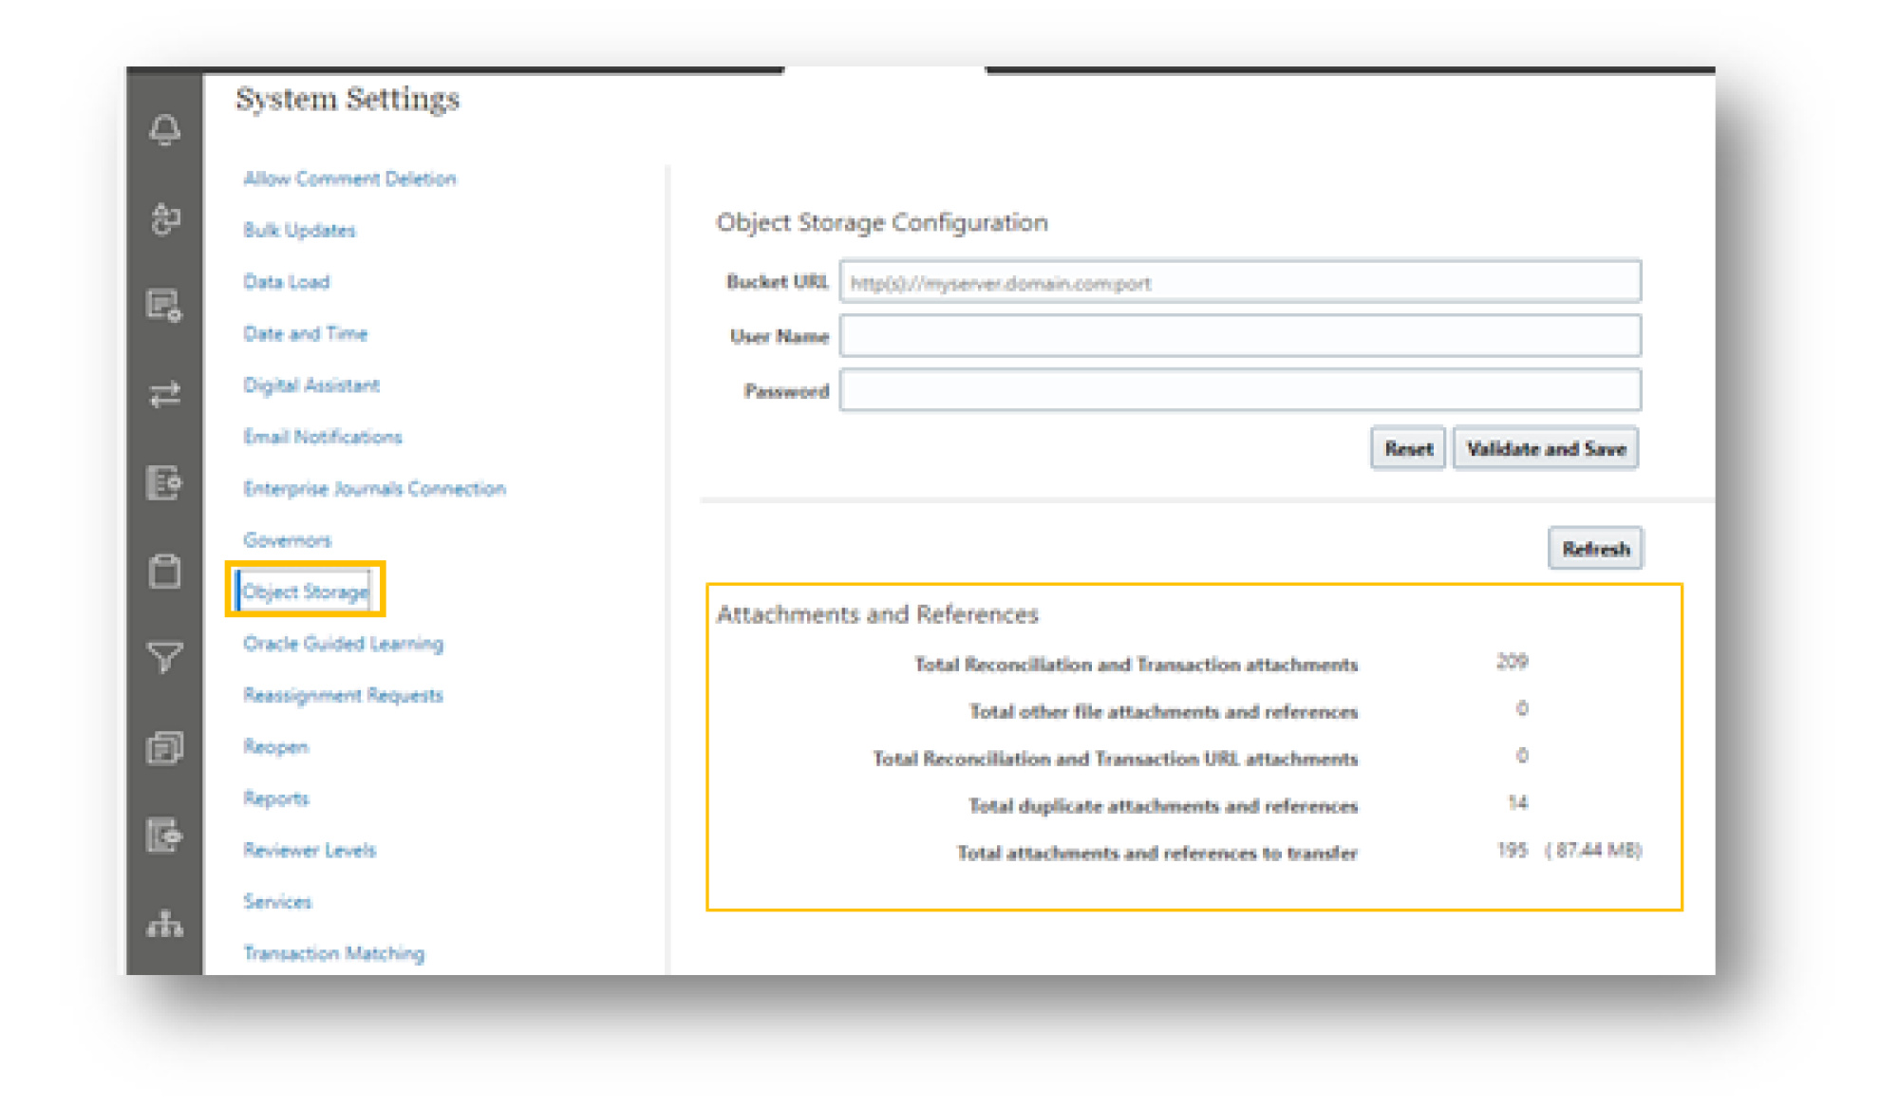Click 'Total other file attachments and references' label
The height and width of the screenshot is (1108, 1899).
tap(1163, 712)
